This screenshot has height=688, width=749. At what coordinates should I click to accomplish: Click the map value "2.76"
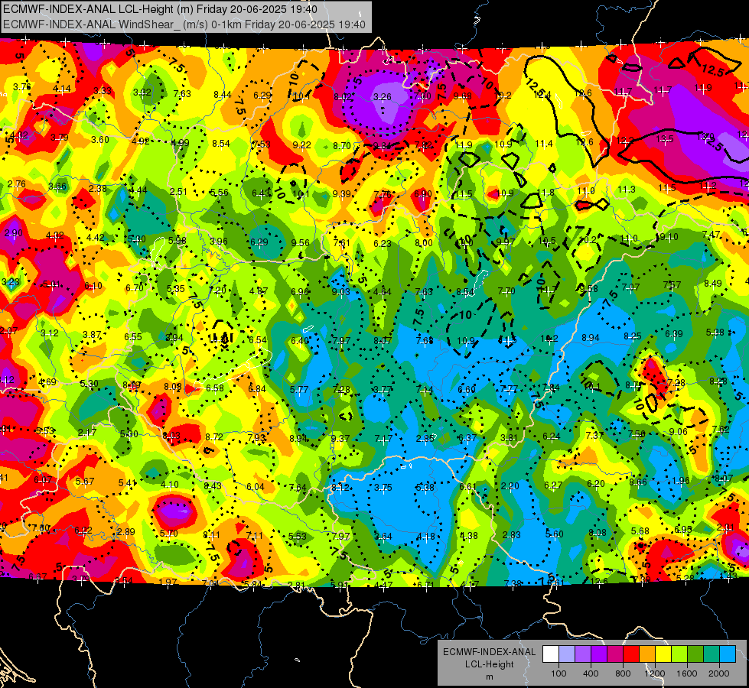pos(17,183)
